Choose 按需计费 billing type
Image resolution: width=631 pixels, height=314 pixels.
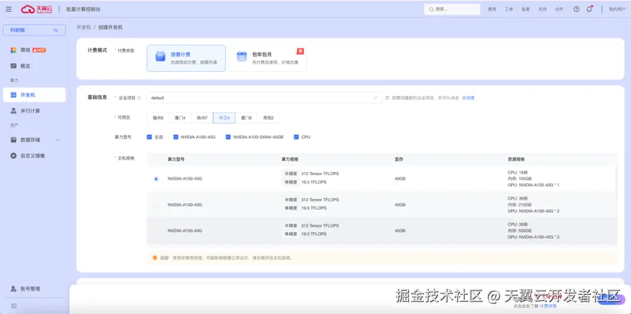pyautogui.click(x=186, y=58)
